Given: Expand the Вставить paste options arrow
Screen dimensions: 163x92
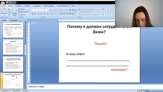Looking at the screenshot, I should tap(4, 15).
